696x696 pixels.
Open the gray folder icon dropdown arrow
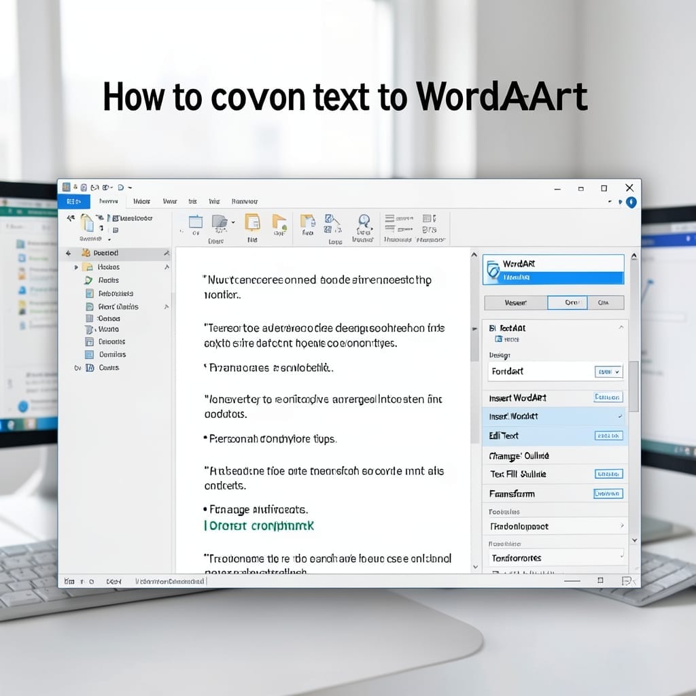234,222
